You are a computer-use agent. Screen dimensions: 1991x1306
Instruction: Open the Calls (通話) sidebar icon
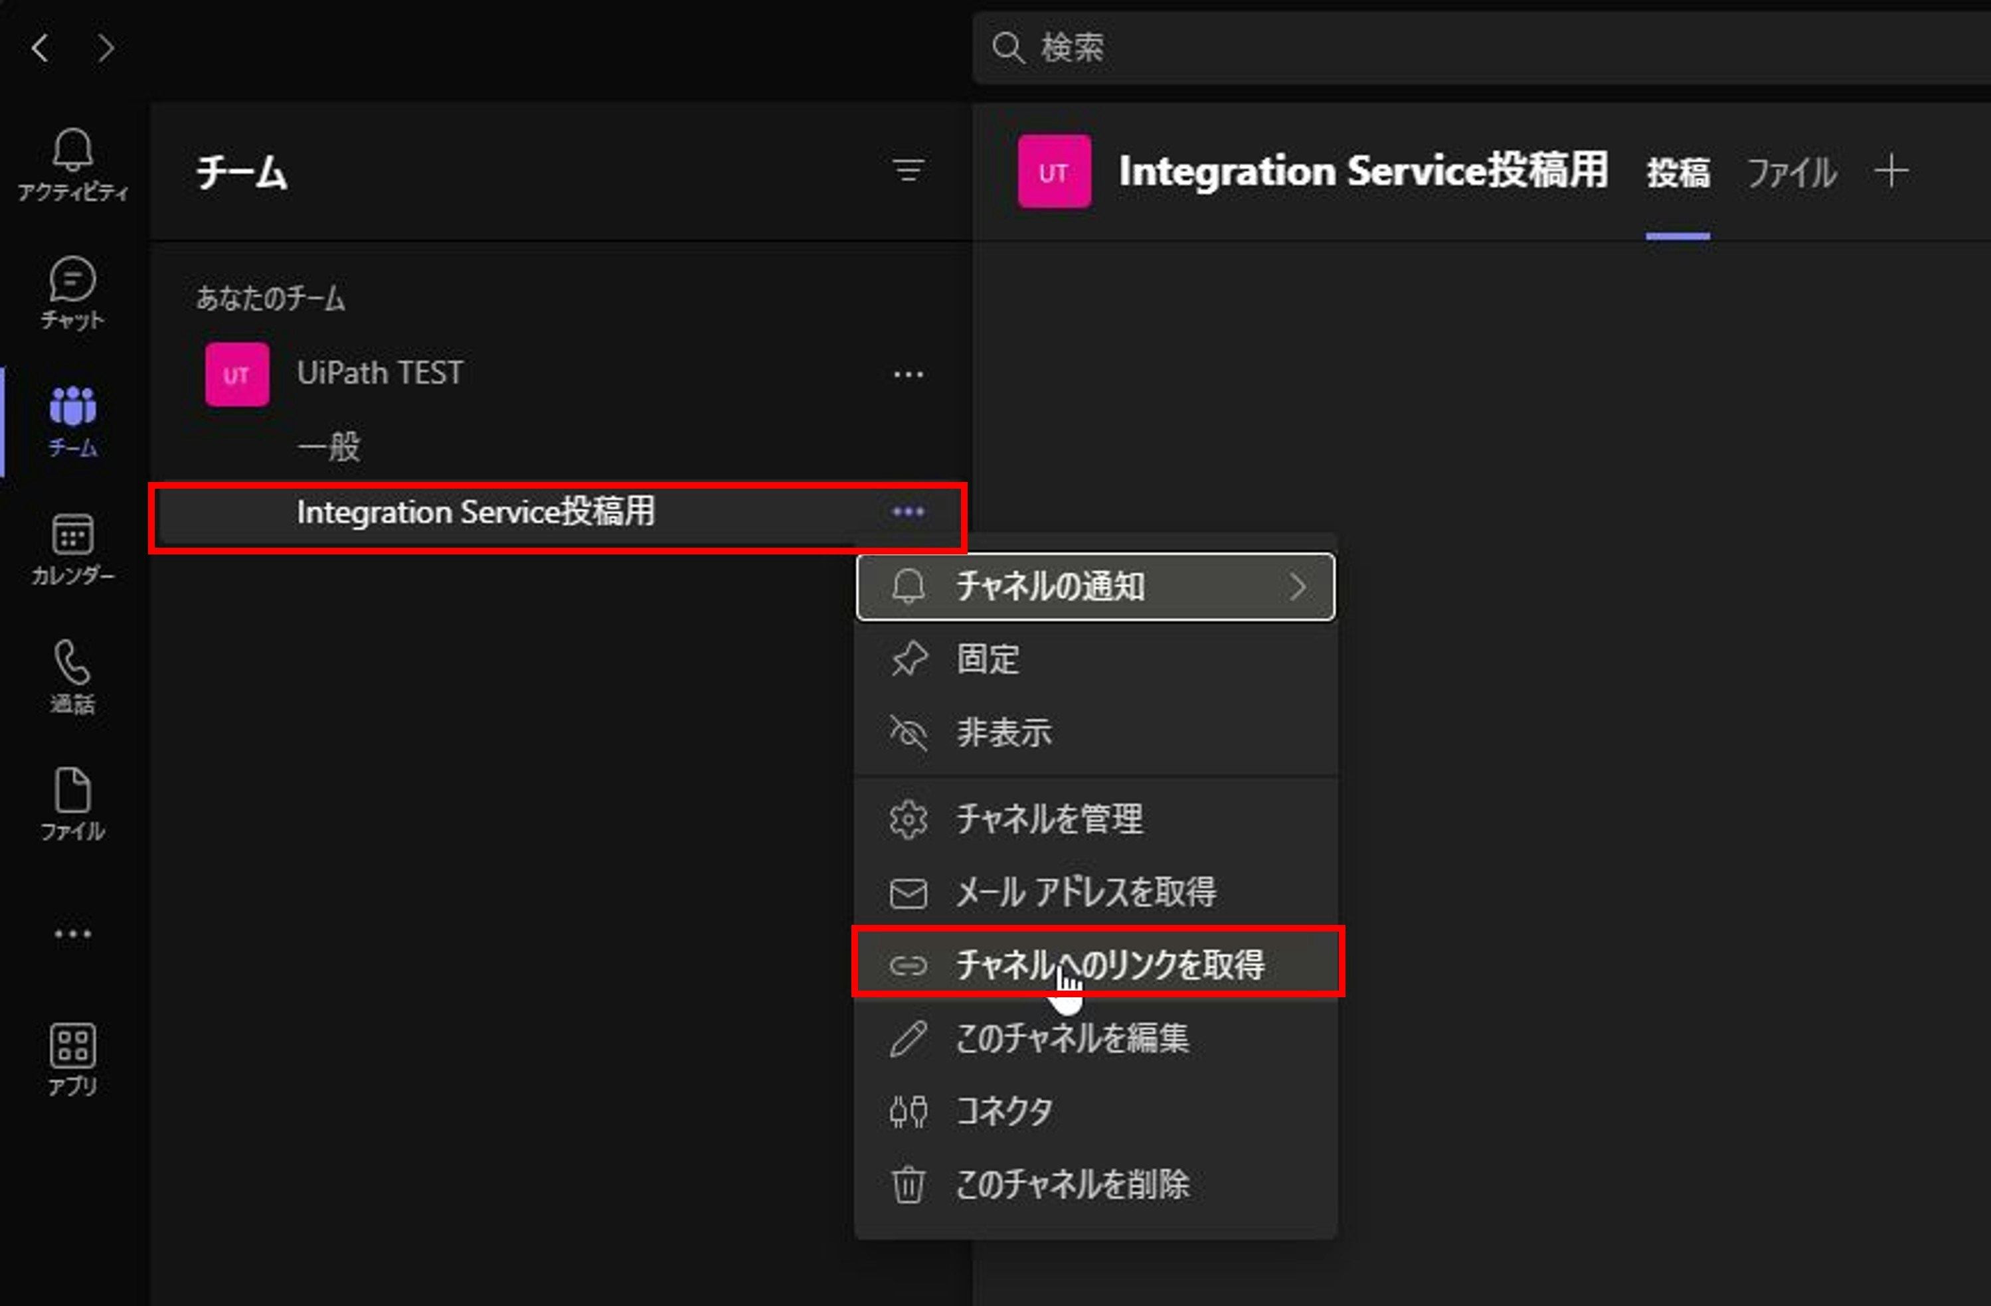pos(73,677)
